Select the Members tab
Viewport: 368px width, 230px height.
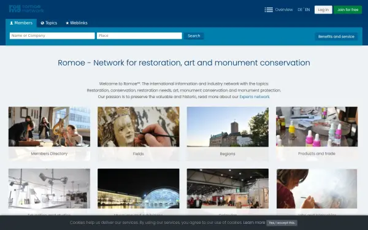coord(21,23)
